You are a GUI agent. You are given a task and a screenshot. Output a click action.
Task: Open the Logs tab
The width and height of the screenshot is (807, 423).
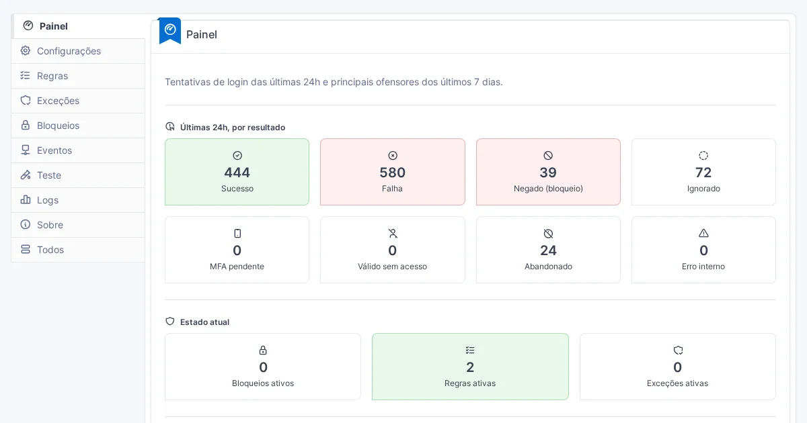pos(78,200)
